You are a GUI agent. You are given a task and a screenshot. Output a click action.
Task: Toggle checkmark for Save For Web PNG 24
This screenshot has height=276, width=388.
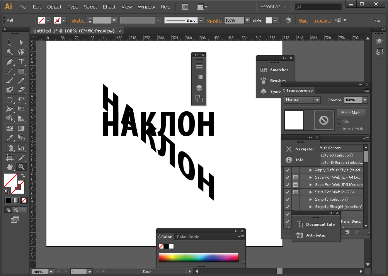click(287, 192)
